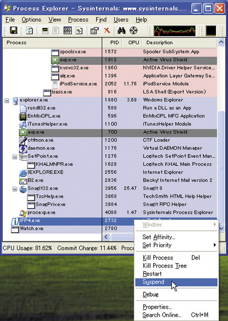228x321 pixels.
Task: Collapse the explorer.exe tree node
Action: (x=7, y=101)
